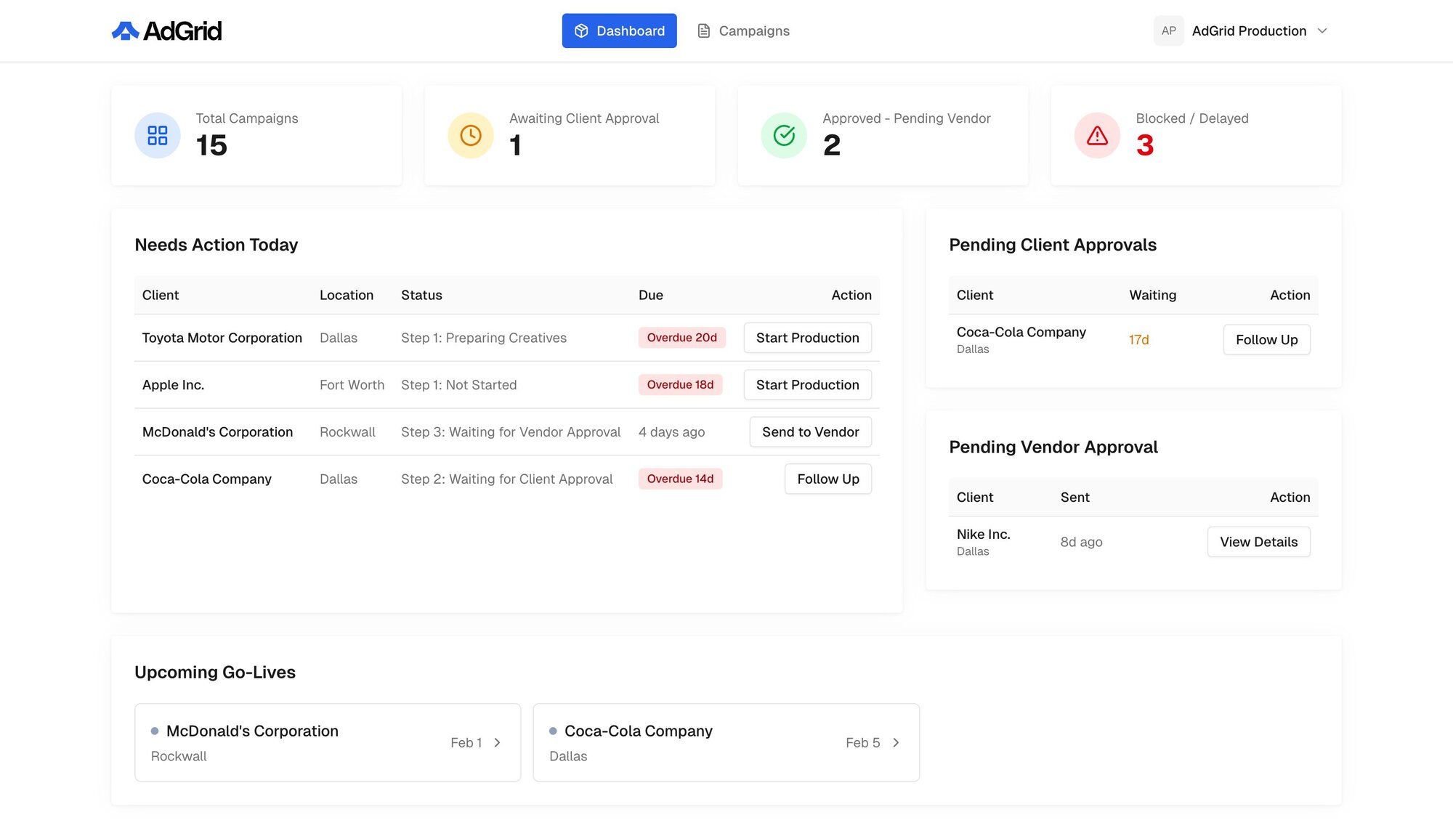The height and width of the screenshot is (828, 1453).
Task: Open the Dashboard tab
Action: [x=619, y=31]
